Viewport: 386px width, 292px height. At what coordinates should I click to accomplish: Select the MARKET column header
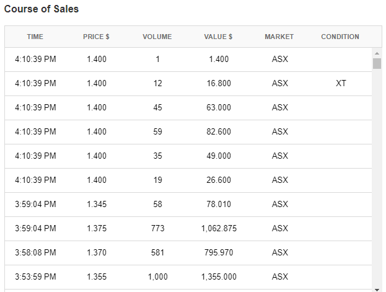279,37
